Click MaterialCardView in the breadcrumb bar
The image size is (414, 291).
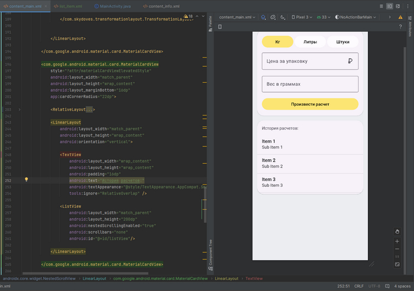coord(160,278)
